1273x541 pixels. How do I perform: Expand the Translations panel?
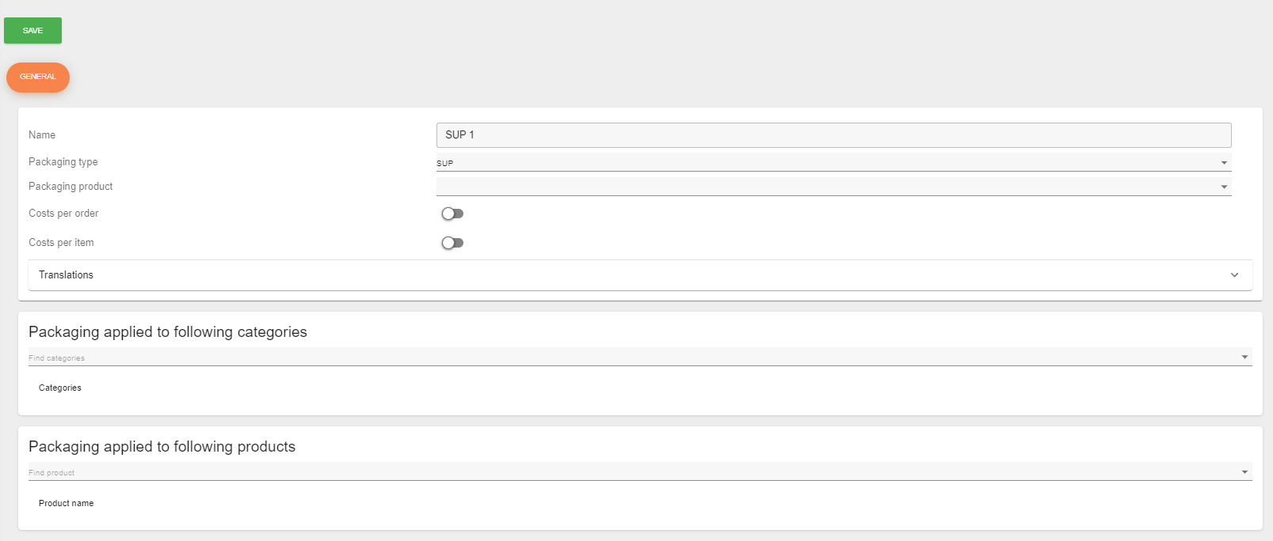point(634,275)
